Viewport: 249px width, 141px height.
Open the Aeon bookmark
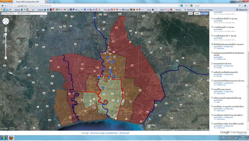(148, 10)
